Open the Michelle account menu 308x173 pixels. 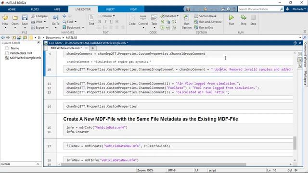299,9
